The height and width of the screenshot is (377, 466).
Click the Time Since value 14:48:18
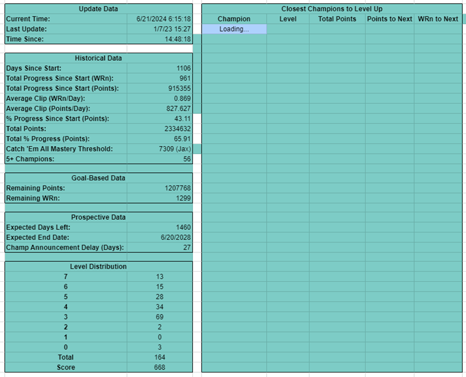click(160, 39)
